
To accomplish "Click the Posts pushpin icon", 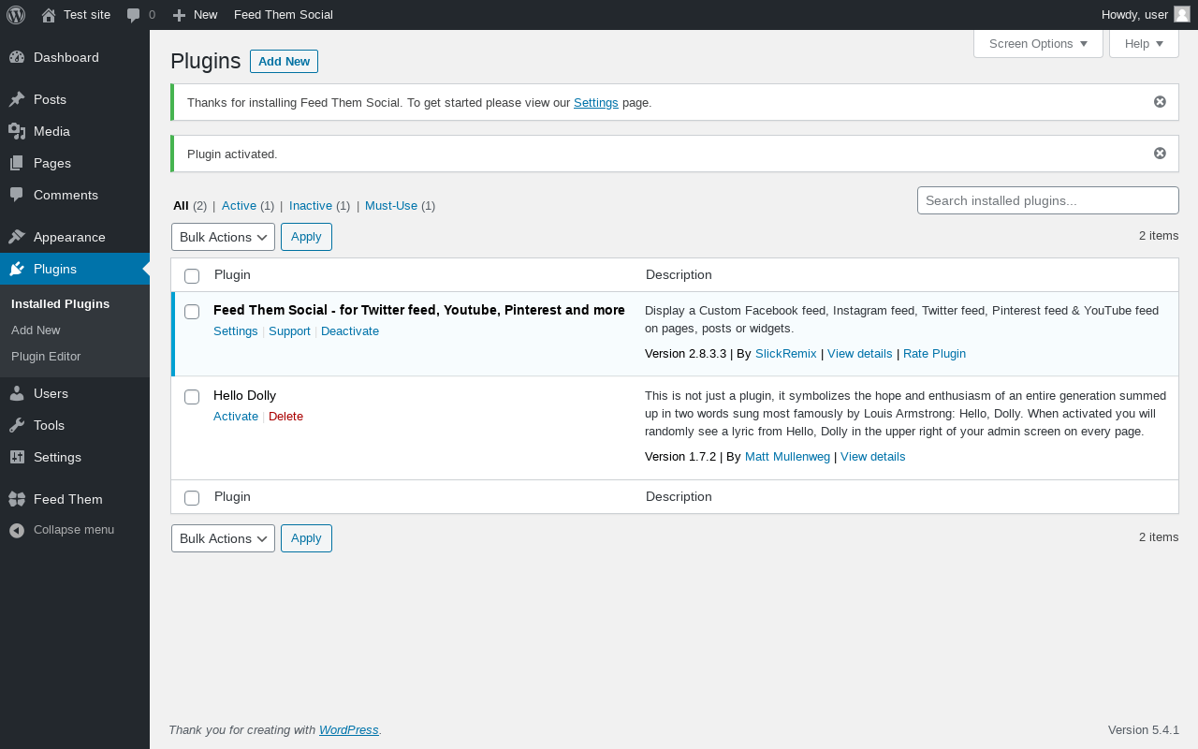I will coord(17,99).
